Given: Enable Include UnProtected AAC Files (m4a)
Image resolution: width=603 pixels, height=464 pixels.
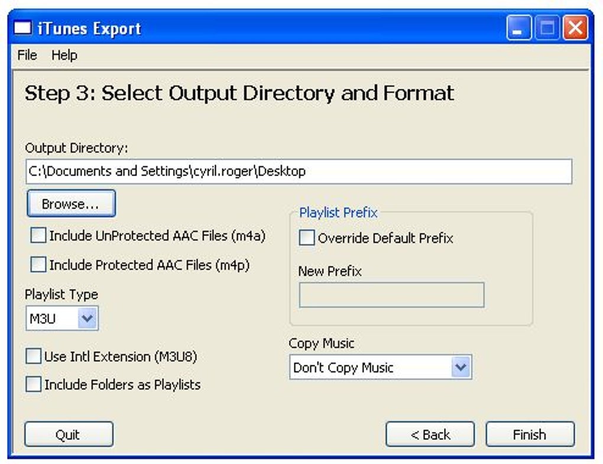Looking at the screenshot, I should [x=38, y=236].
